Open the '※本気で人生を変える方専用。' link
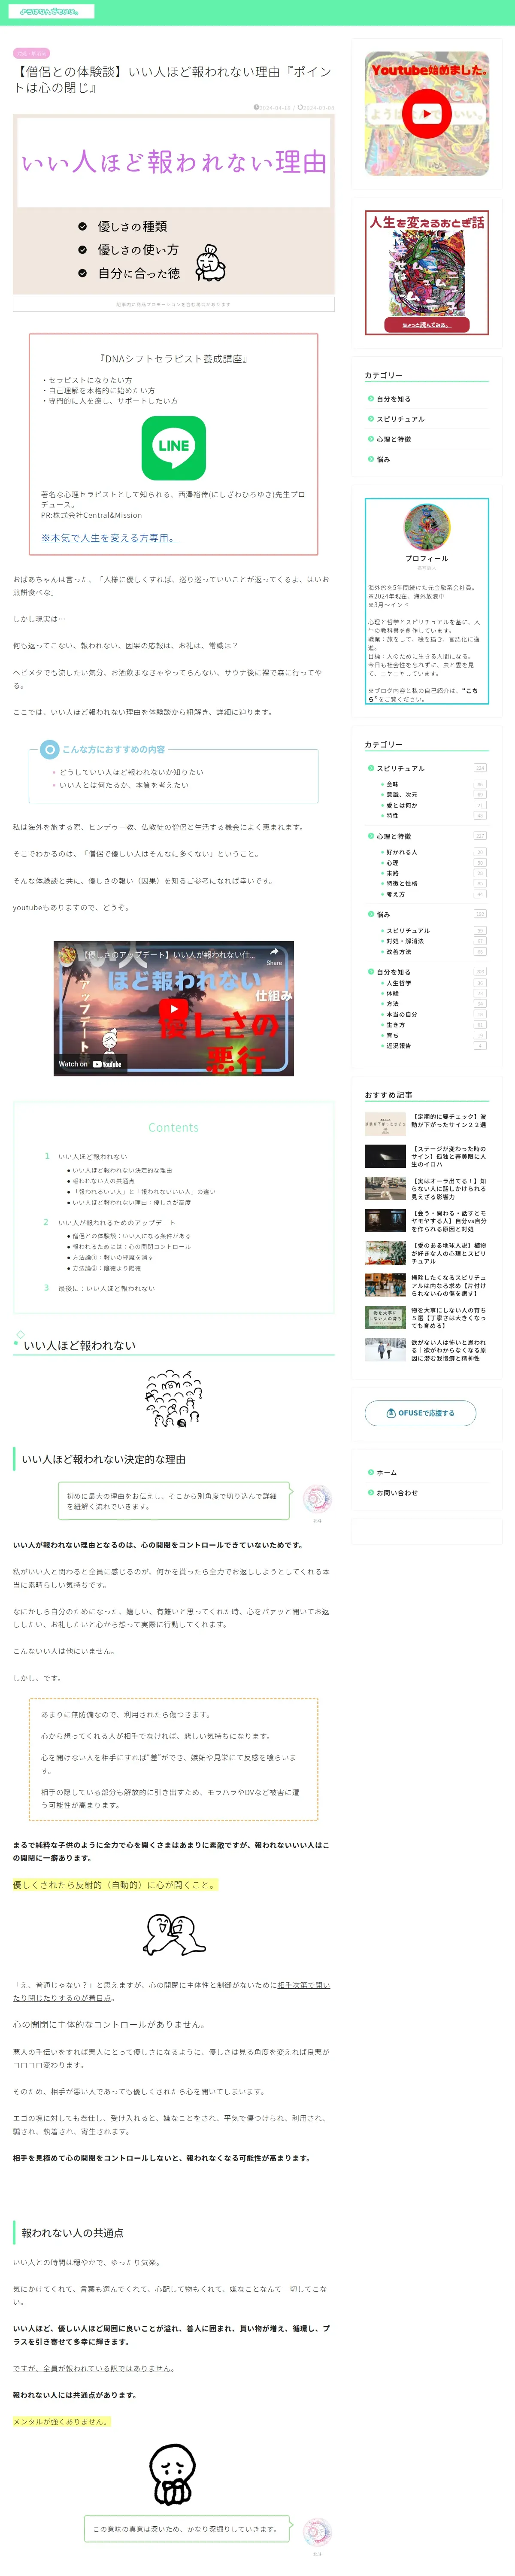Screen dimensions: 515x2576 click(x=109, y=537)
